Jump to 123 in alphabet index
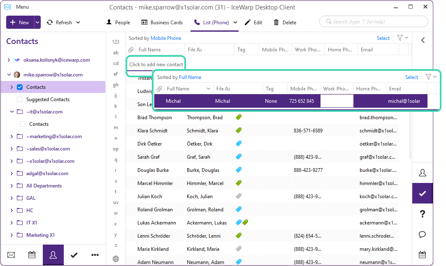The height and width of the screenshot is (266, 446). 116,42
